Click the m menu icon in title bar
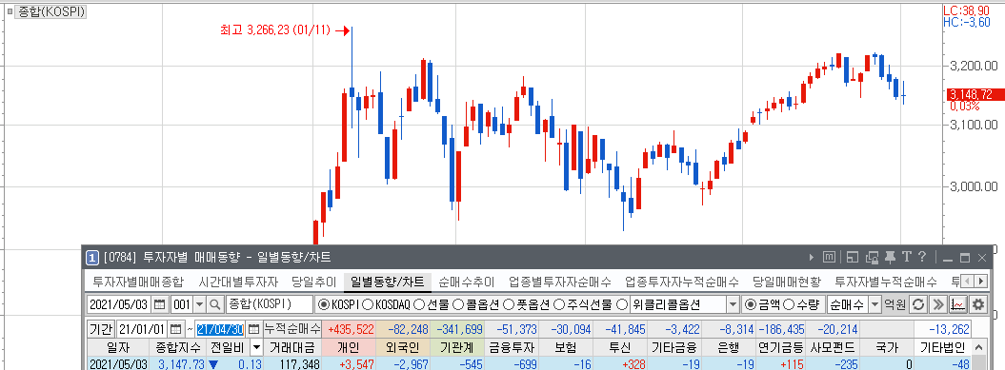This screenshot has height=370, width=1005. [830, 258]
